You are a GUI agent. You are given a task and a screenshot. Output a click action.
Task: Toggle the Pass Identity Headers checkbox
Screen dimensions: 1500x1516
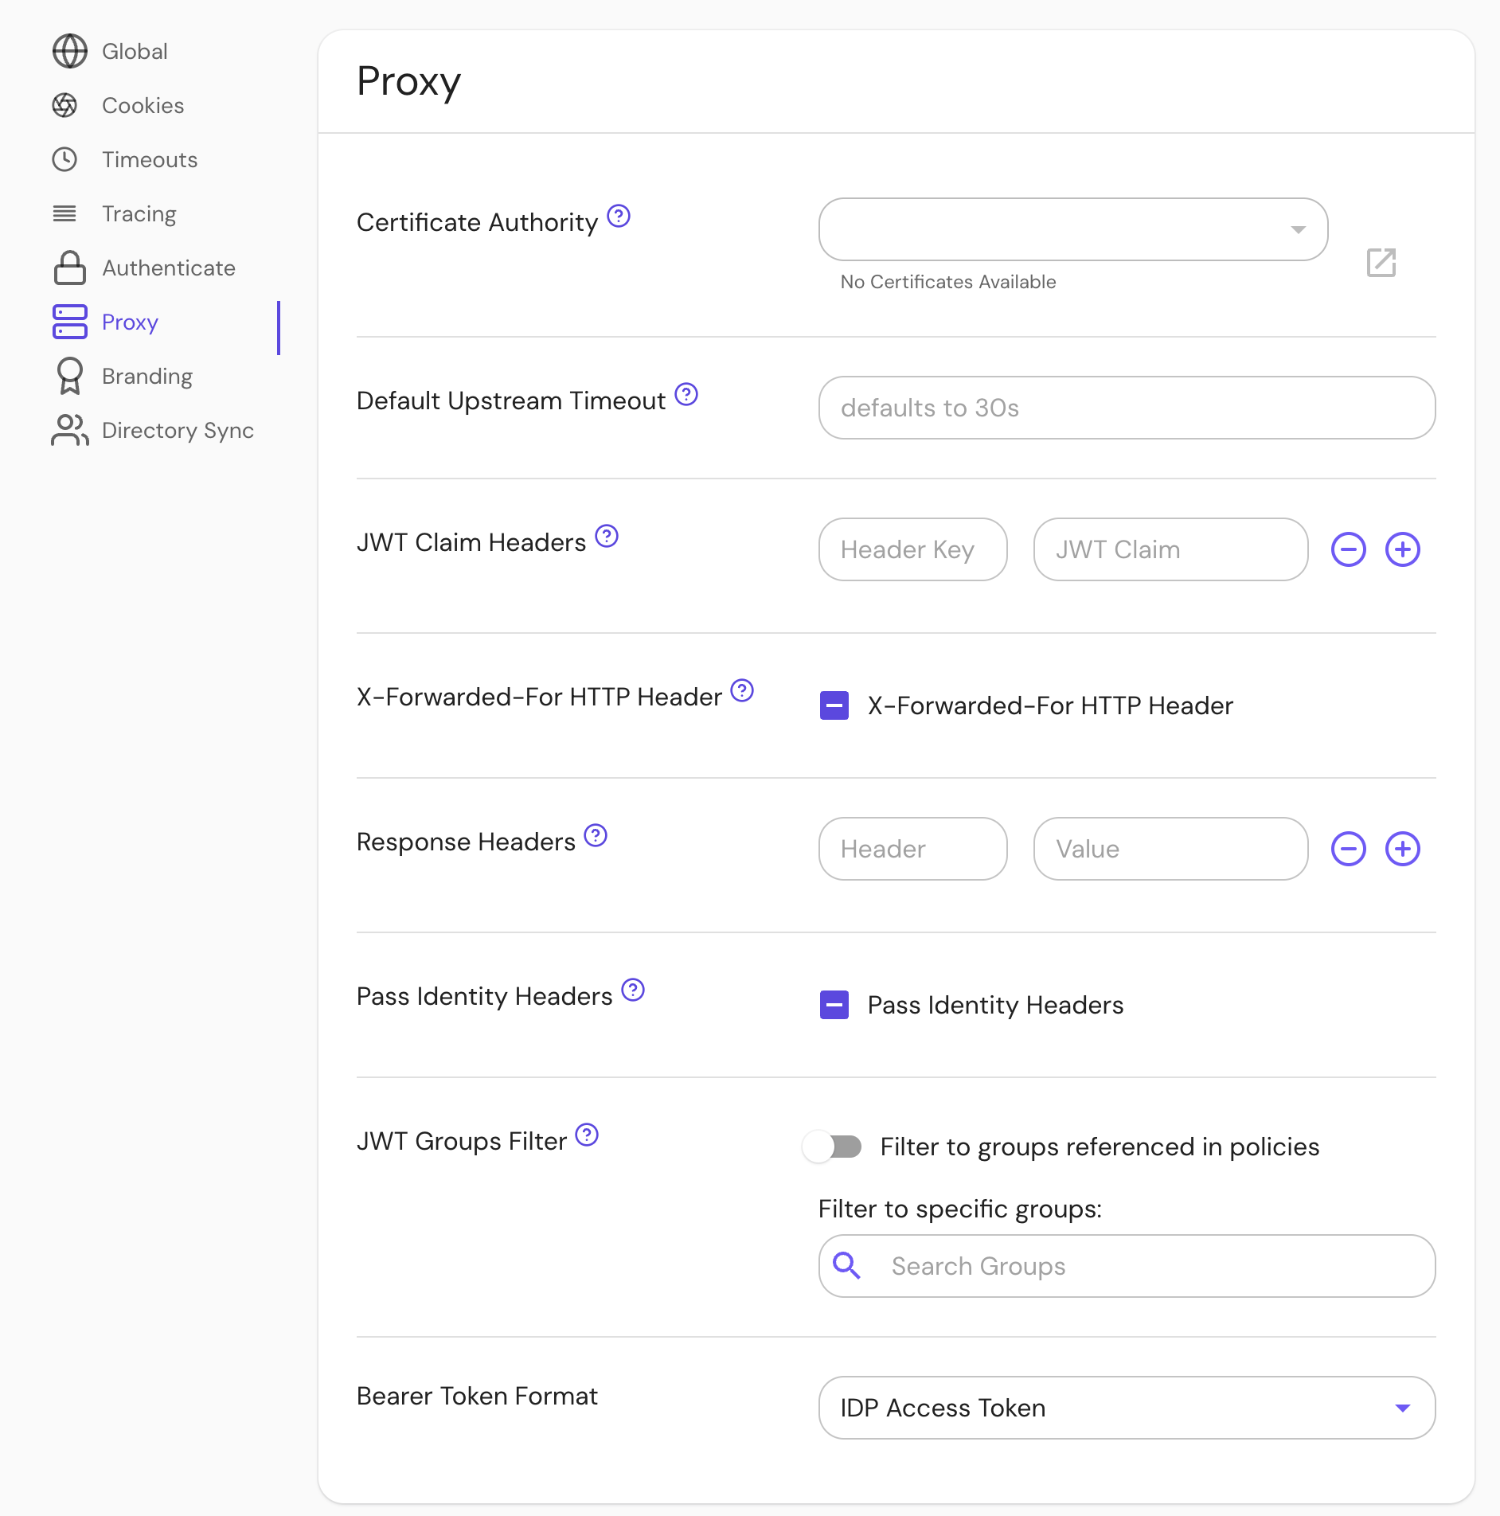pos(834,1005)
